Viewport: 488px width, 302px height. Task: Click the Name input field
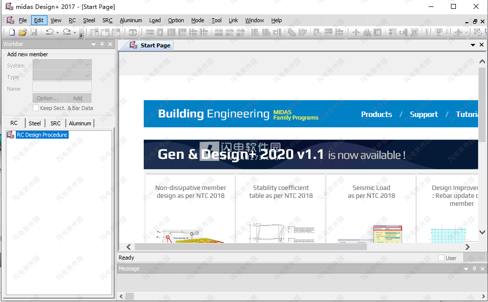coord(62,87)
